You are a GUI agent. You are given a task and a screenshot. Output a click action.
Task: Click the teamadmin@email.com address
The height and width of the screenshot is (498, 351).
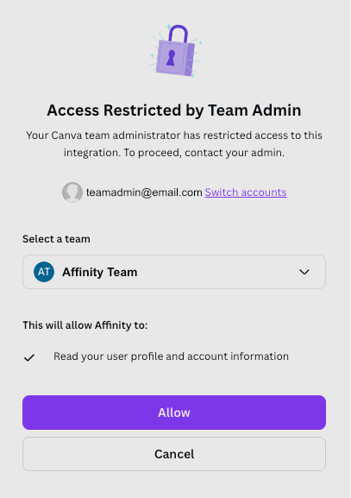tap(144, 192)
